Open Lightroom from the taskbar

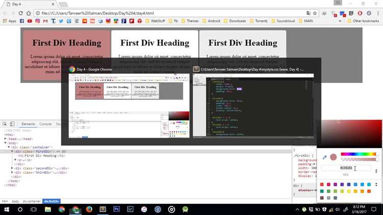tap(130, 209)
